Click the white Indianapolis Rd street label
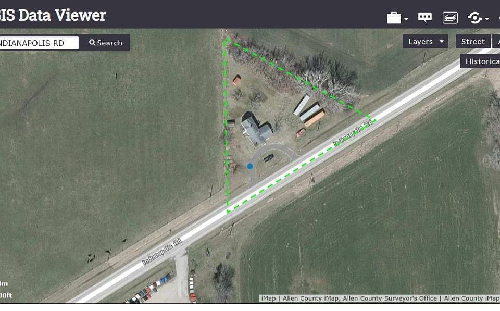This screenshot has width=500, height=311. pyautogui.click(x=162, y=252)
